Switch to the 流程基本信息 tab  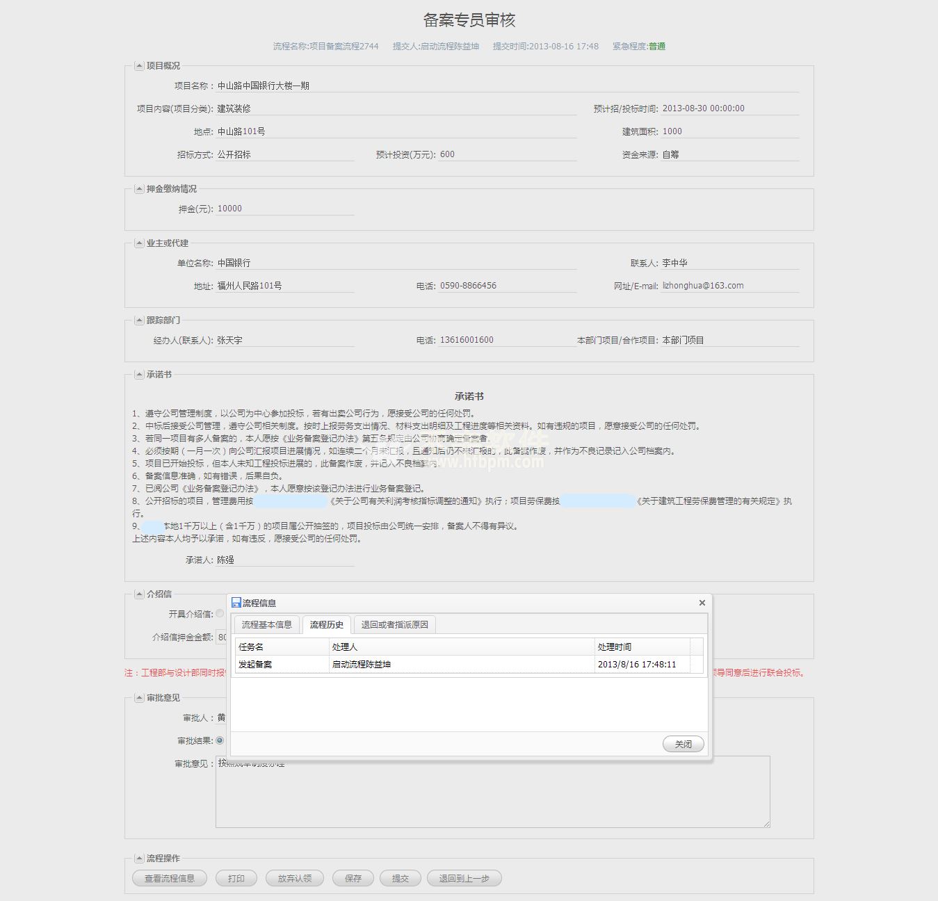[x=266, y=624]
